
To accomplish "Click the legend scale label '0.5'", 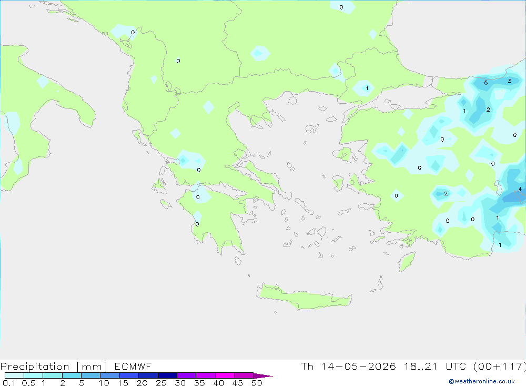I will (x=28, y=383).
